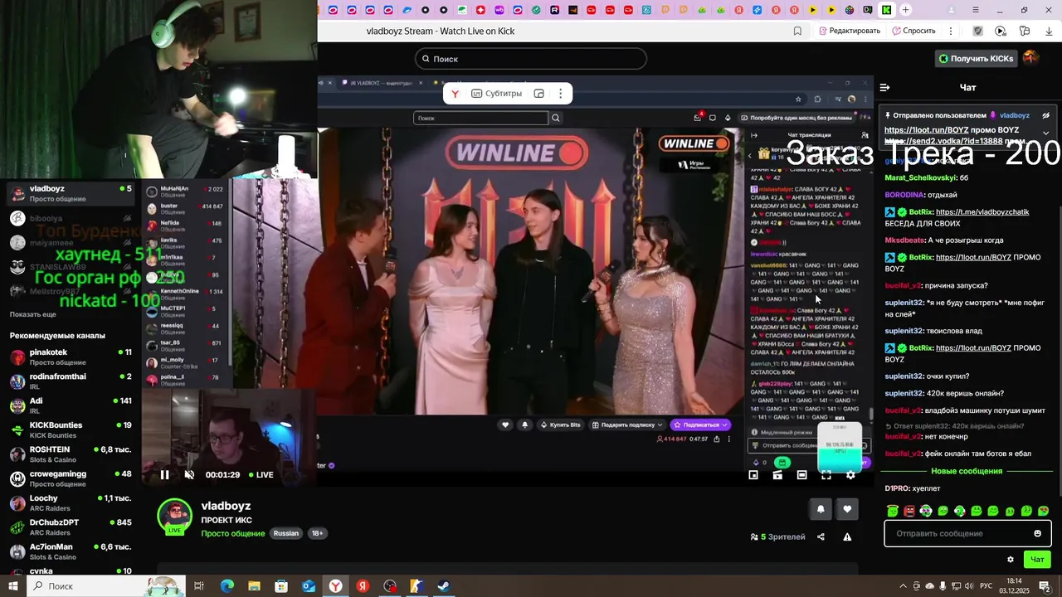Open the KICKBounties channel in sidebar
Image resolution: width=1062 pixels, height=597 pixels.
coord(71,430)
